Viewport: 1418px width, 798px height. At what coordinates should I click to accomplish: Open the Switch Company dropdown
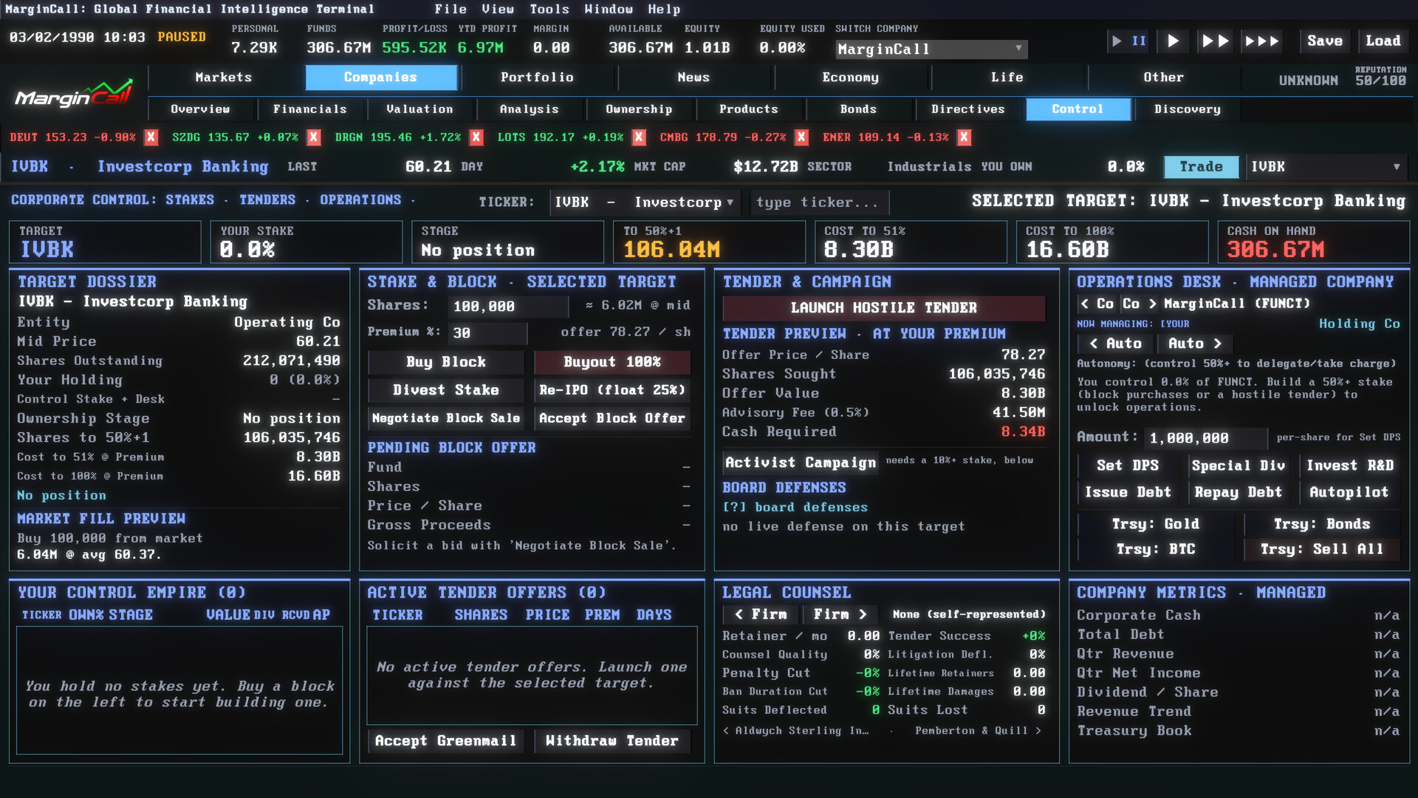pyautogui.click(x=931, y=50)
